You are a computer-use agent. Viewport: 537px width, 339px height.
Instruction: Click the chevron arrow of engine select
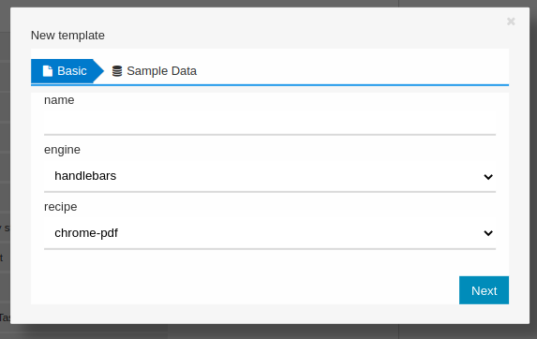coord(488,177)
